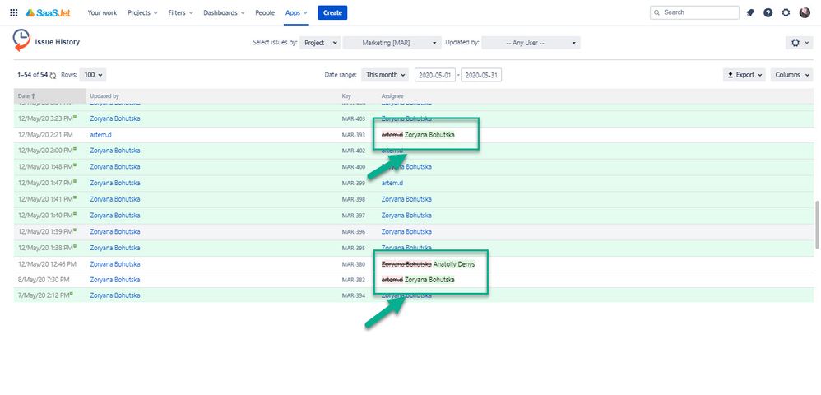This screenshot has height=395, width=821.
Task: Edit the start date 2020-05-01 field
Action: tap(435, 75)
